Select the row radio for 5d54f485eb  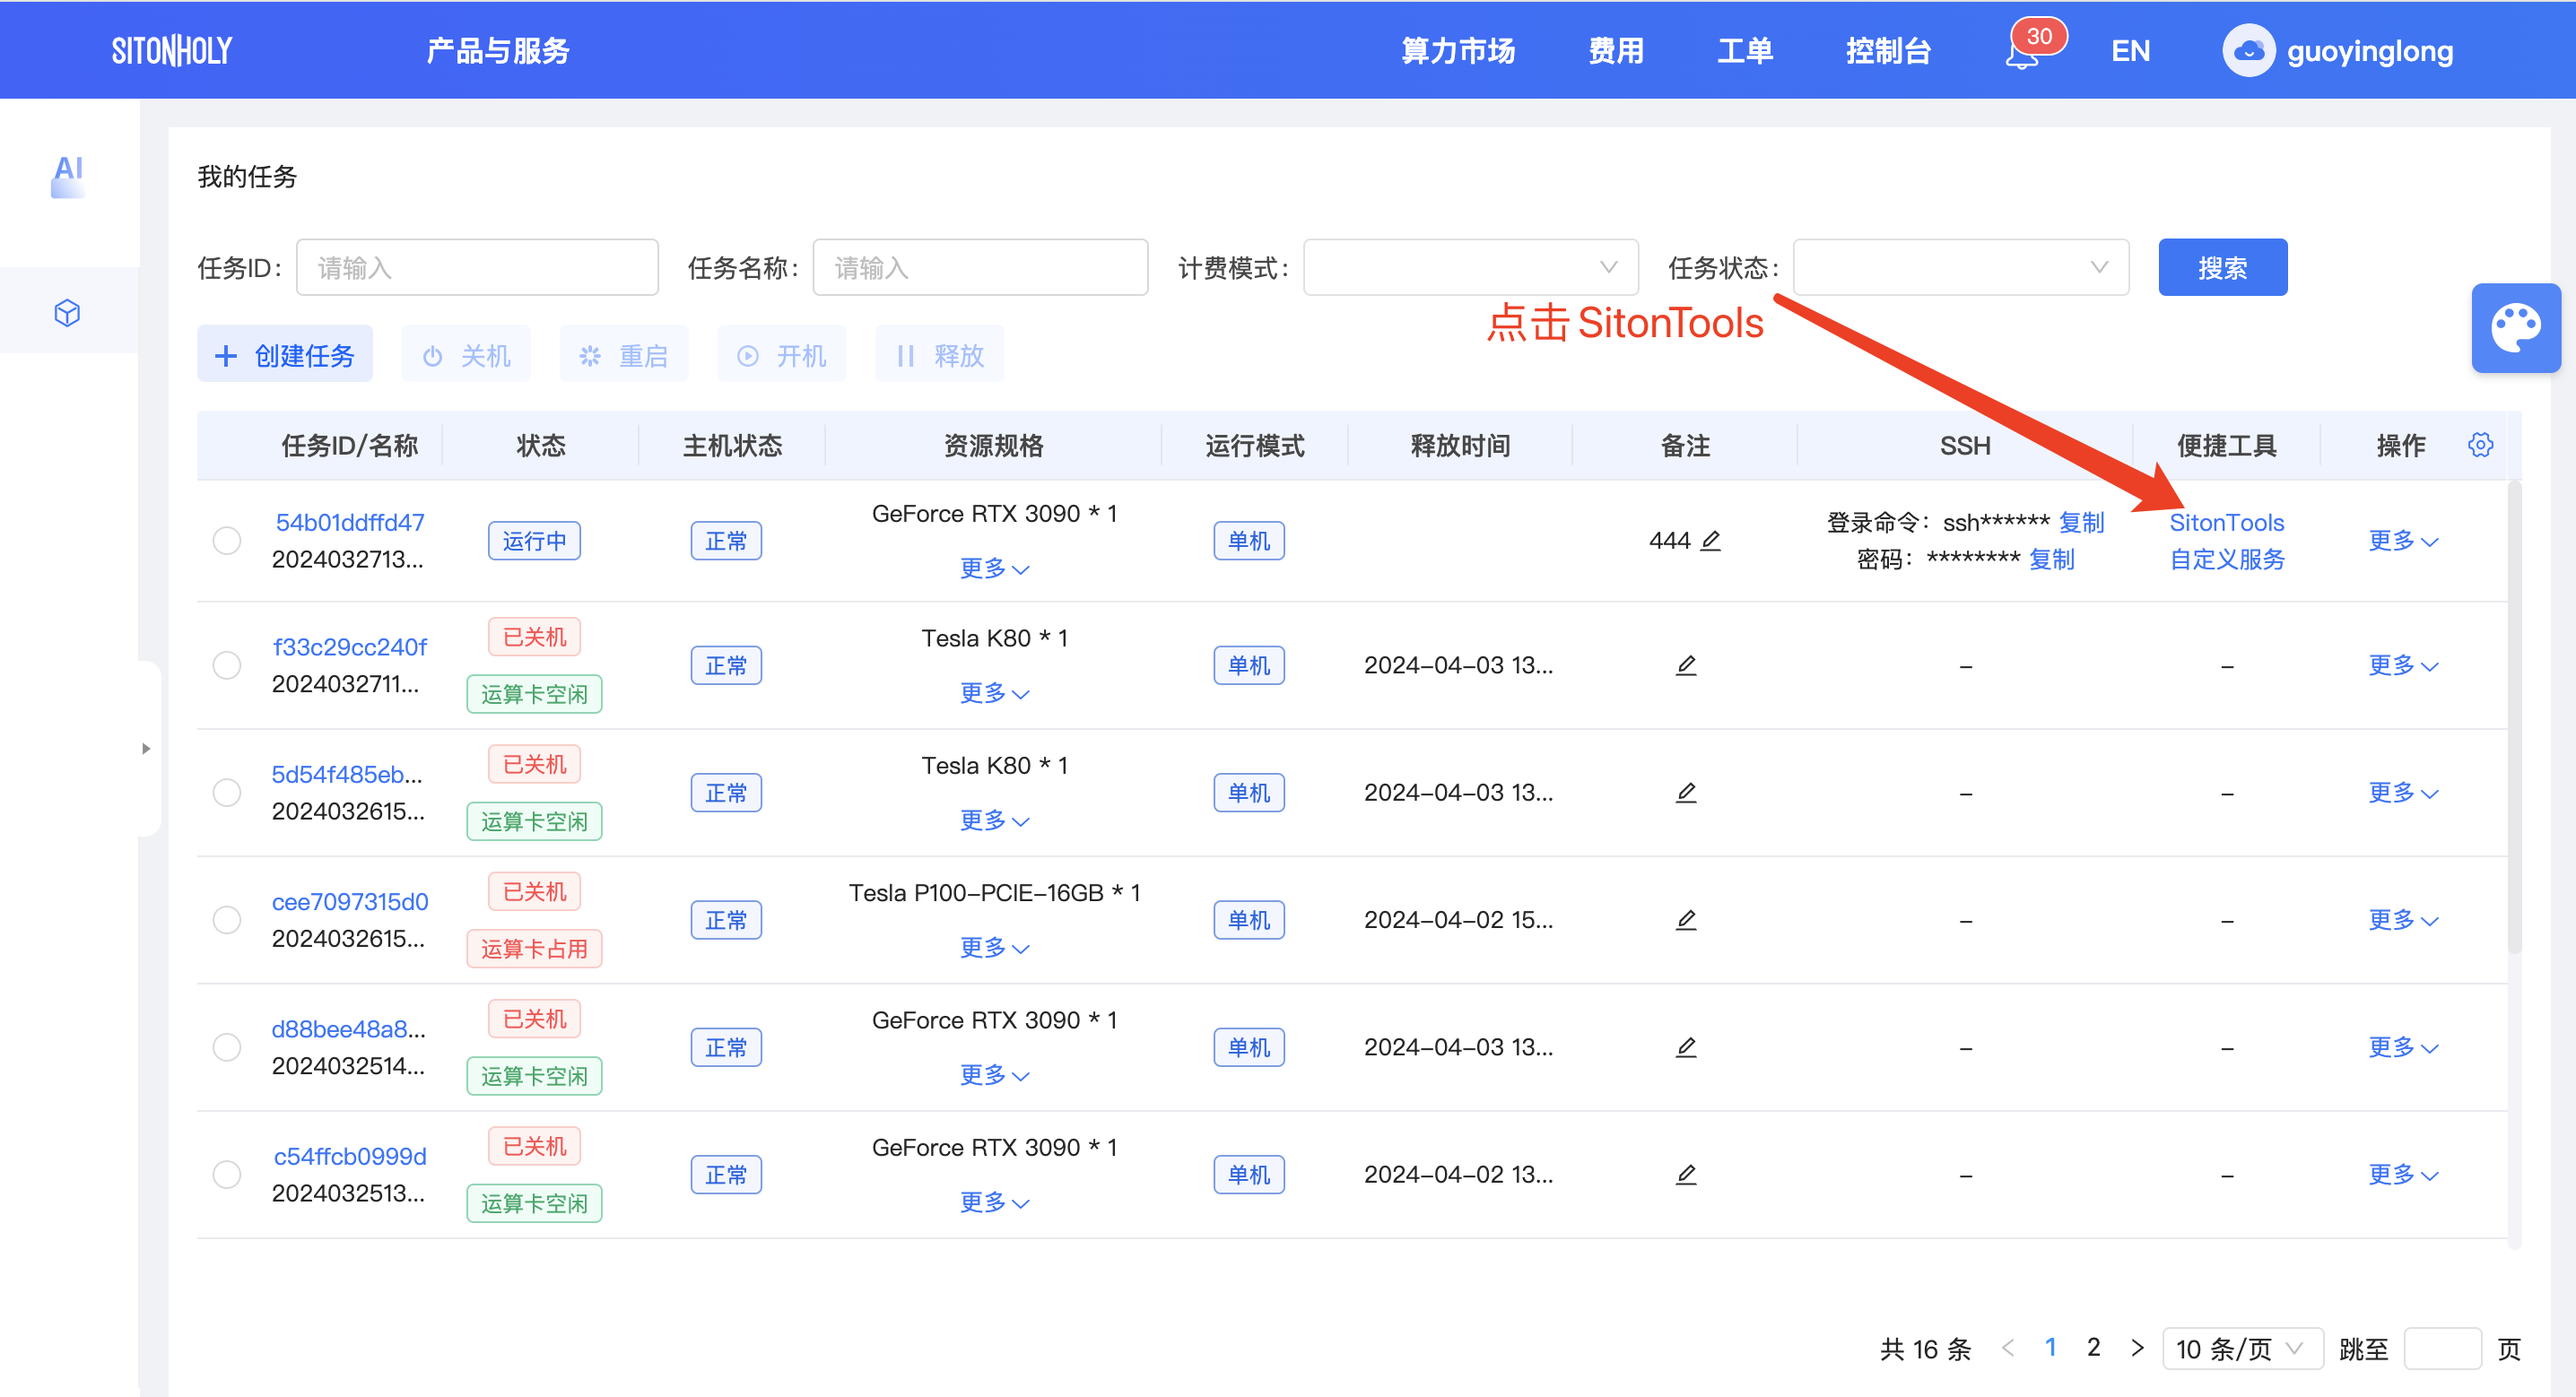point(227,792)
